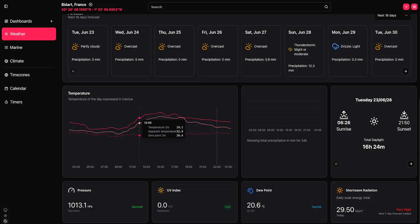Click the Thu, Jun 25 forecast card
The image size is (420, 224).
coord(174,51)
